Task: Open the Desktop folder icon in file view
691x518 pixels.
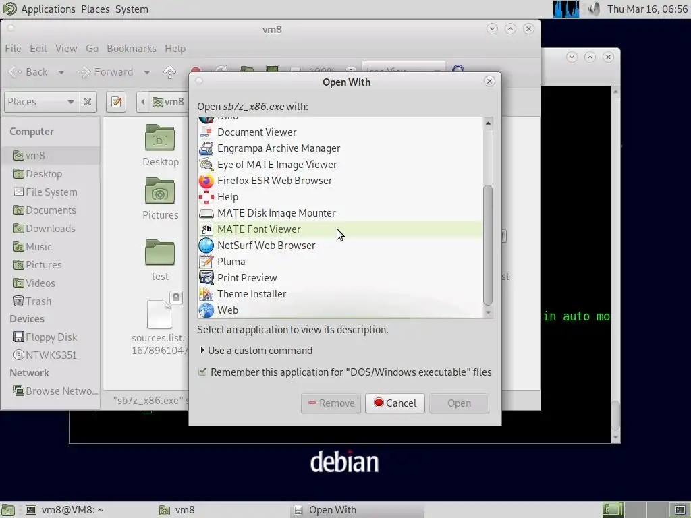Action: [x=160, y=138]
